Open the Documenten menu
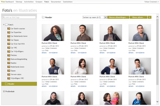 [x=56, y=2]
